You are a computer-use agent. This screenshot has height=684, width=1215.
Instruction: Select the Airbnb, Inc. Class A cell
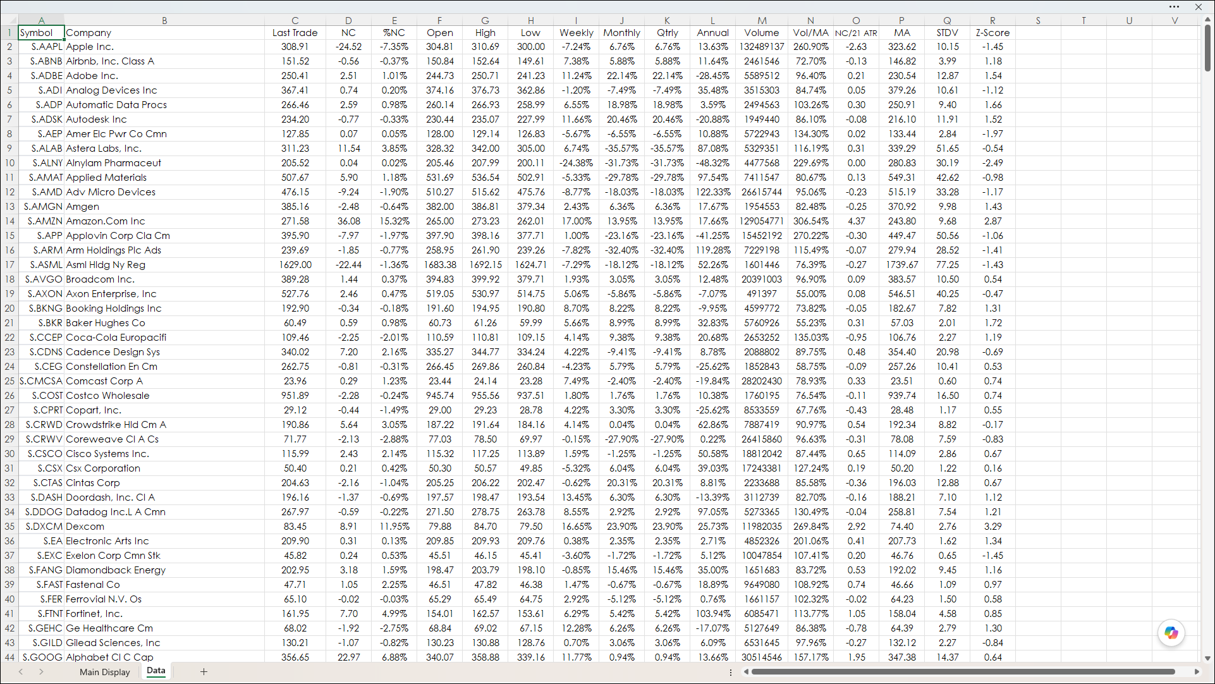164,61
